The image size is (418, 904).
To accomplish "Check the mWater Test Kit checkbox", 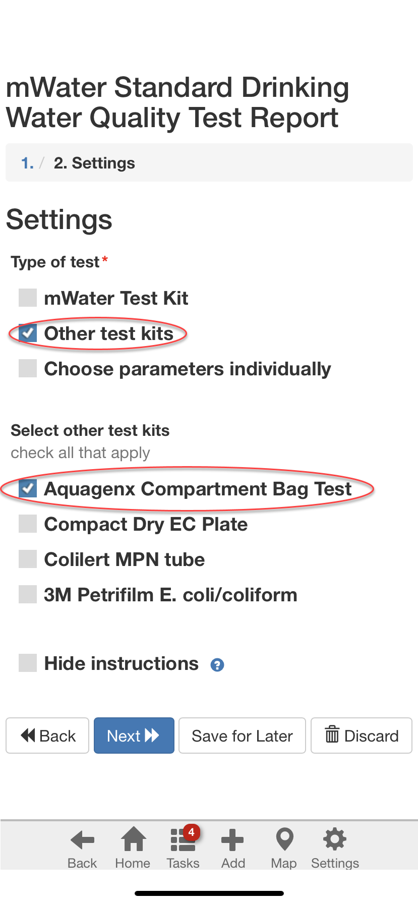I will point(28,298).
